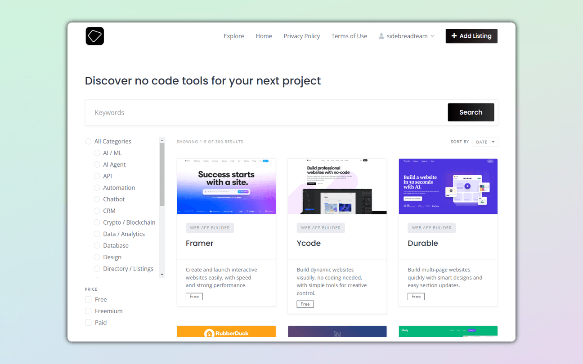The image size is (583, 364).
Task: Expand the sidebreadteam account menu
Action: [406, 36]
